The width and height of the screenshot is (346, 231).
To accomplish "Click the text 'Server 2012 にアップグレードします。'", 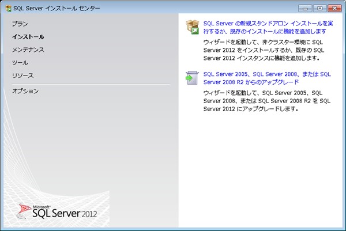I will (251, 109).
